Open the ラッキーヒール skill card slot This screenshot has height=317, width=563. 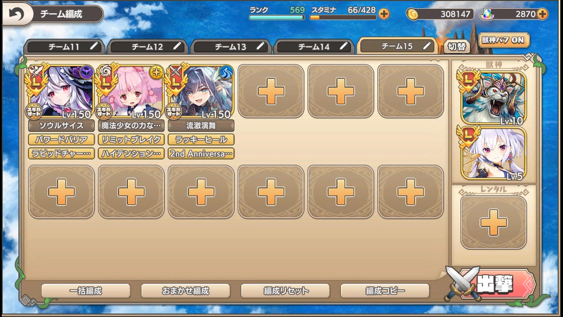pyautogui.click(x=201, y=140)
